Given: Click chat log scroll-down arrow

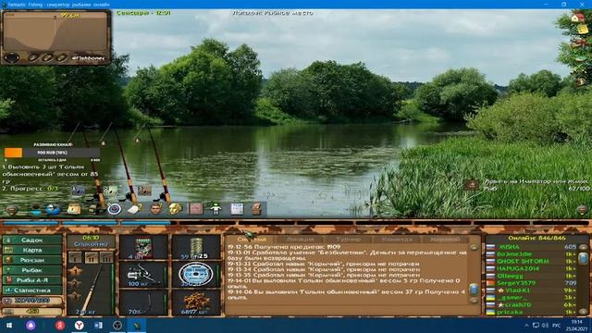Looking at the screenshot, I should tap(474, 301).
